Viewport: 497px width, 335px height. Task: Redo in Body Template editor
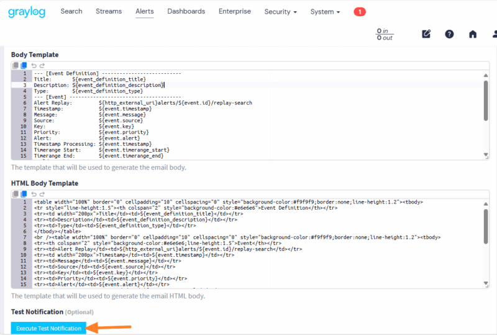point(42,66)
